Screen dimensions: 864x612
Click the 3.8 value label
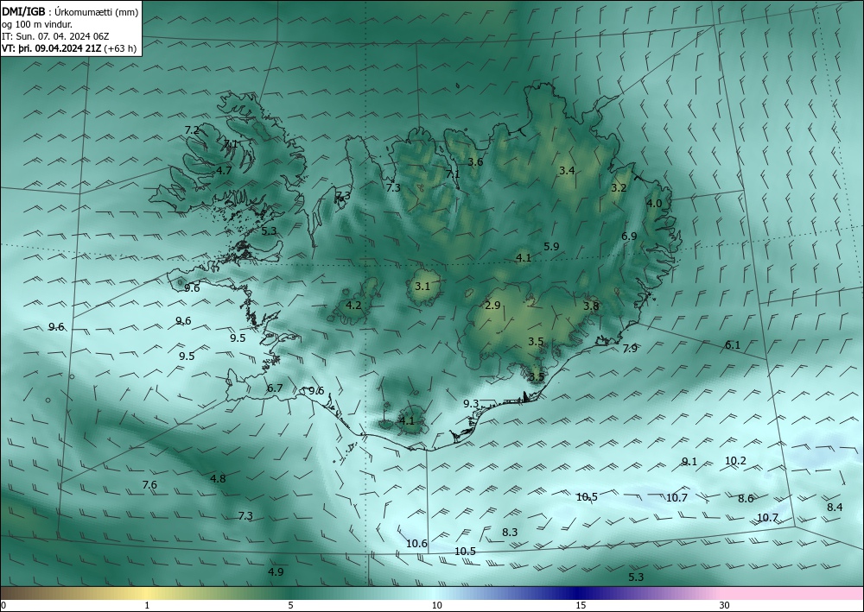[x=591, y=306]
